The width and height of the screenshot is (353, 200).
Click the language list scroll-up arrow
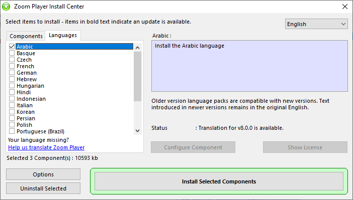(x=138, y=48)
